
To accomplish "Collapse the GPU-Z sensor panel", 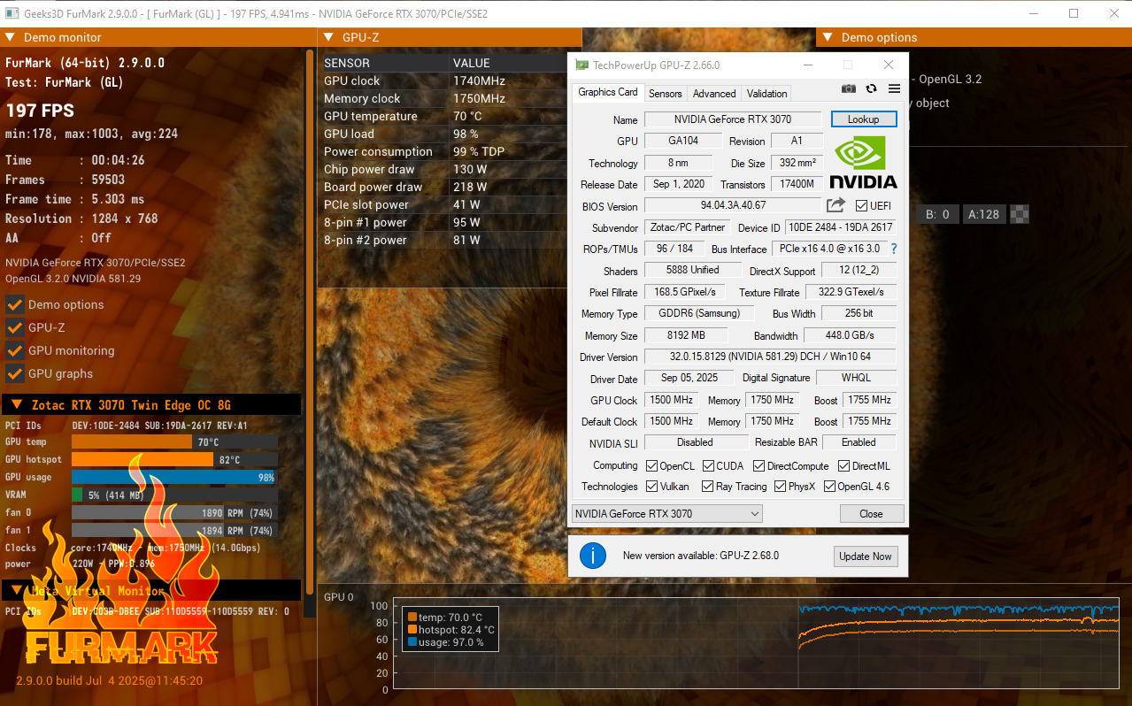I will (328, 37).
